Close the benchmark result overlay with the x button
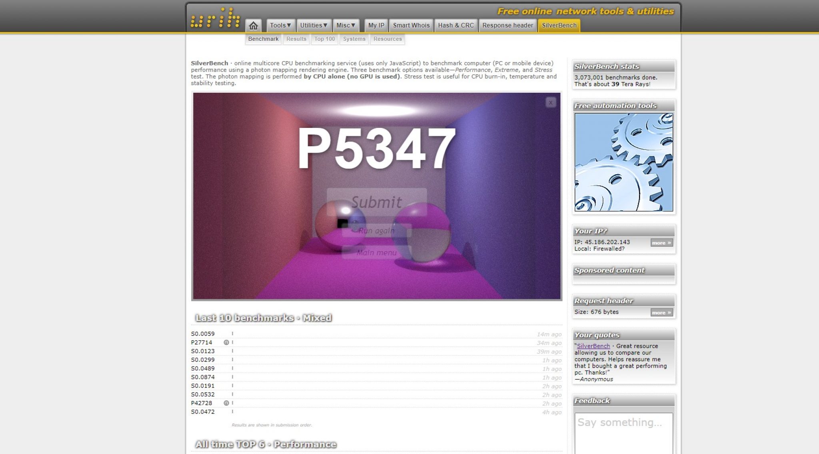This screenshot has width=819, height=454. [x=550, y=103]
